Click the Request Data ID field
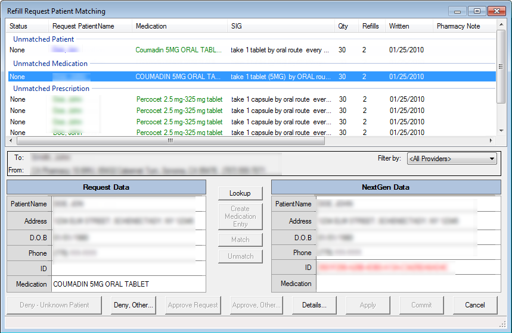The height and width of the screenshot is (333, 512). pyautogui.click(x=129, y=269)
